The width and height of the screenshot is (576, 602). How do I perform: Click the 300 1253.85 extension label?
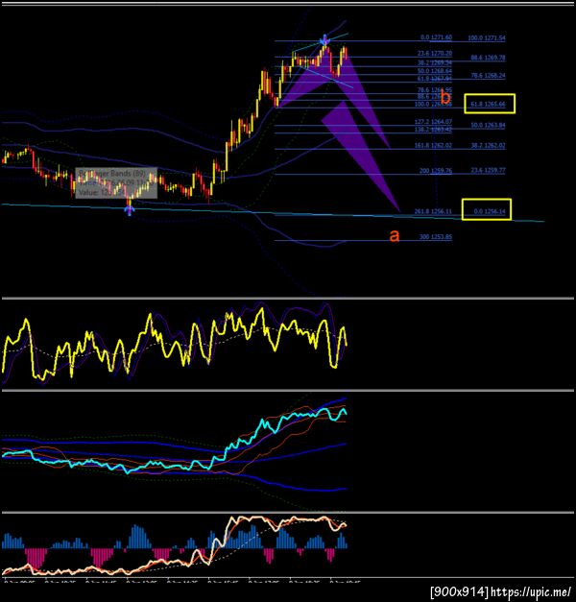click(436, 237)
